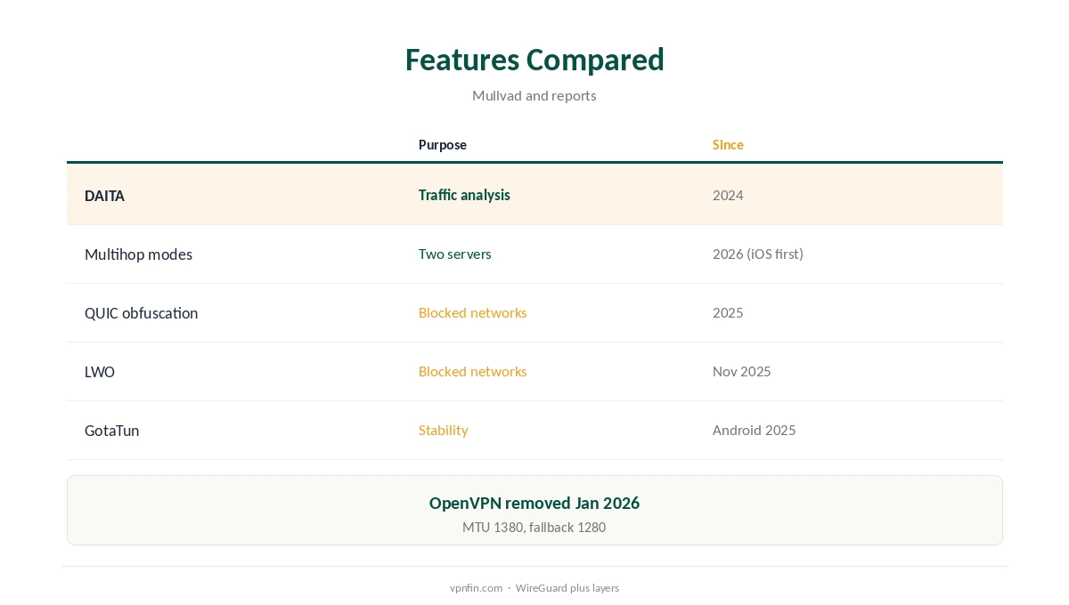Select the DAITA row label
Screen dimensions: 1069x605
pyautogui.click(x=104, y=196)
